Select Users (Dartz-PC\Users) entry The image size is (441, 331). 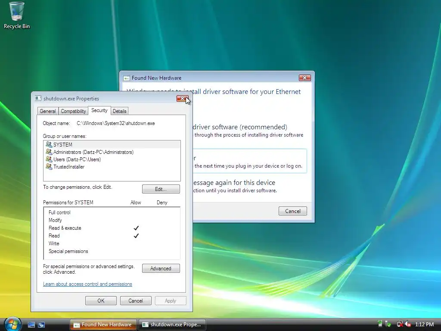[112, 159]
